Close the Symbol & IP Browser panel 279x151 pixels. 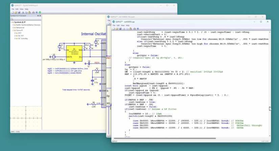pyautogui.click(x=40, y=16)
